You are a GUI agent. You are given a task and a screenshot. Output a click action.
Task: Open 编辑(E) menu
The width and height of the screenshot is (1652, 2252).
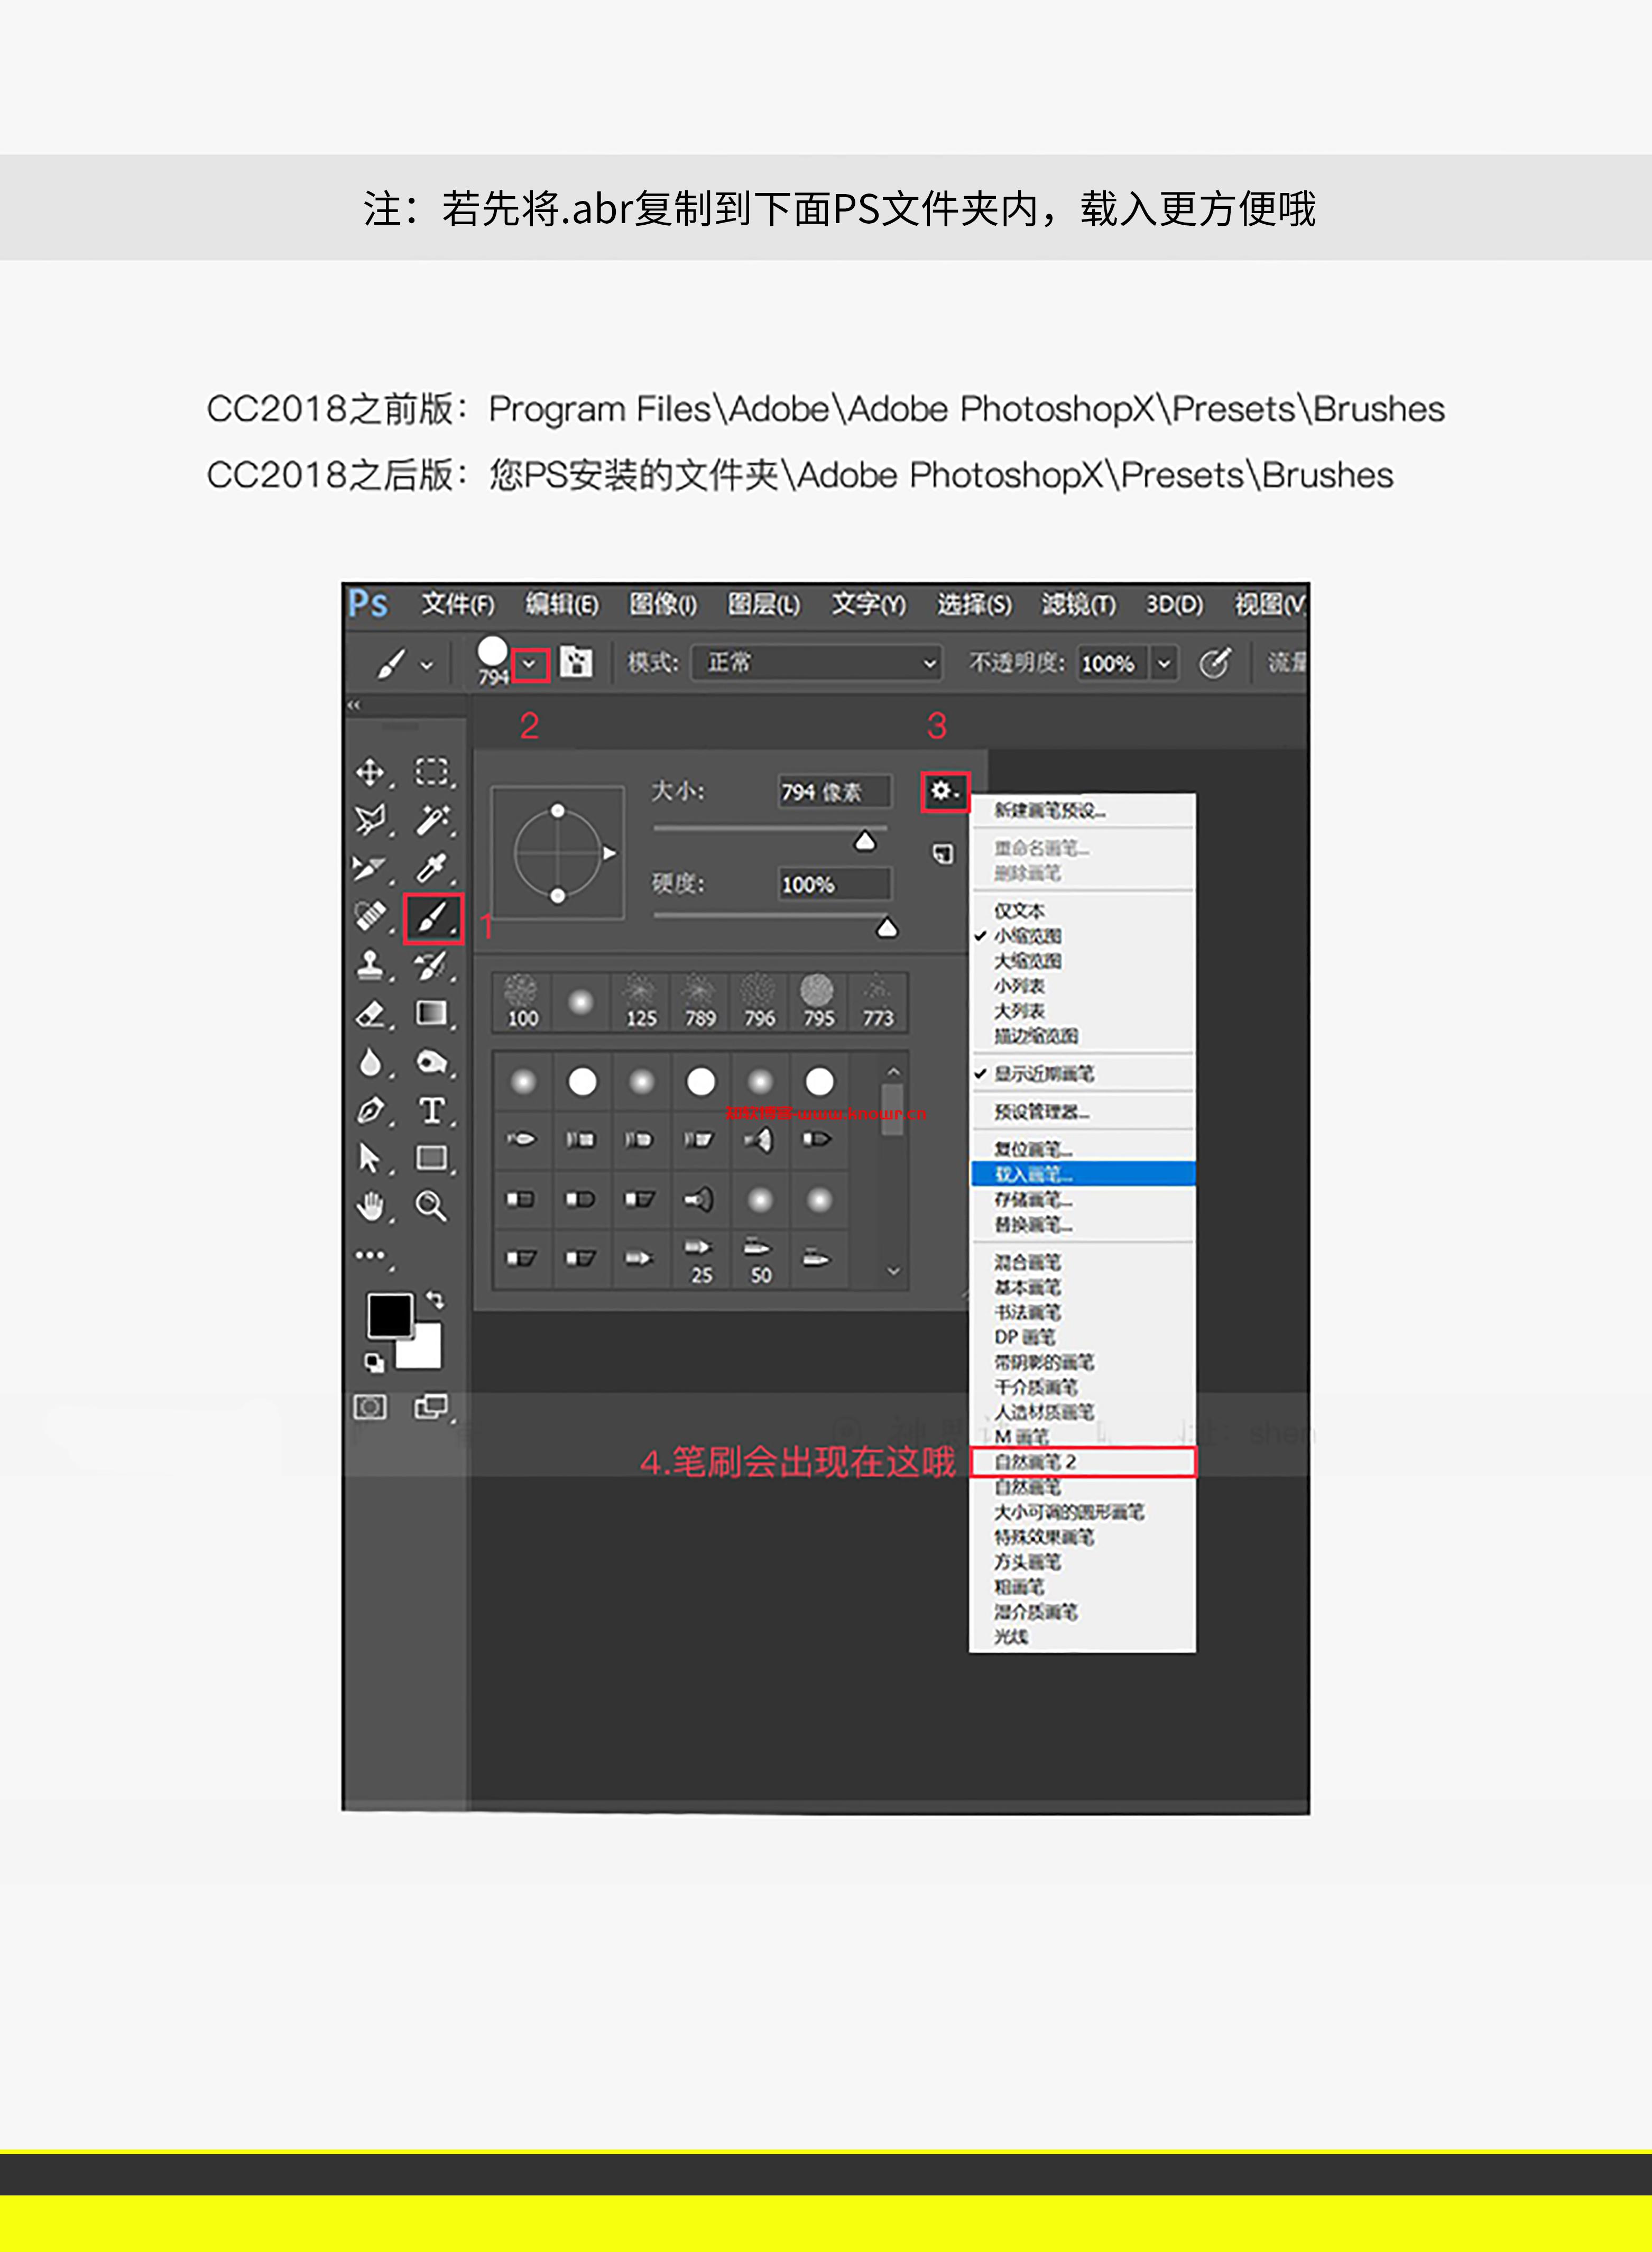pyautogui.click(x=562, y=604)
